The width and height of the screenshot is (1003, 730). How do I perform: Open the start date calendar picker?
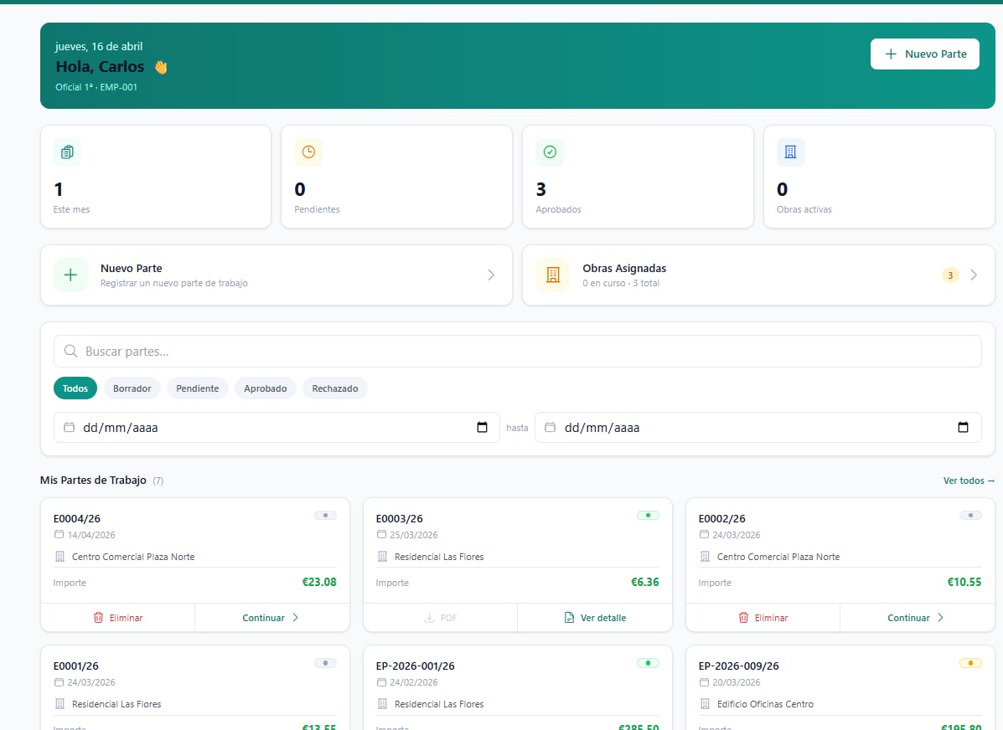click(483, 427)
